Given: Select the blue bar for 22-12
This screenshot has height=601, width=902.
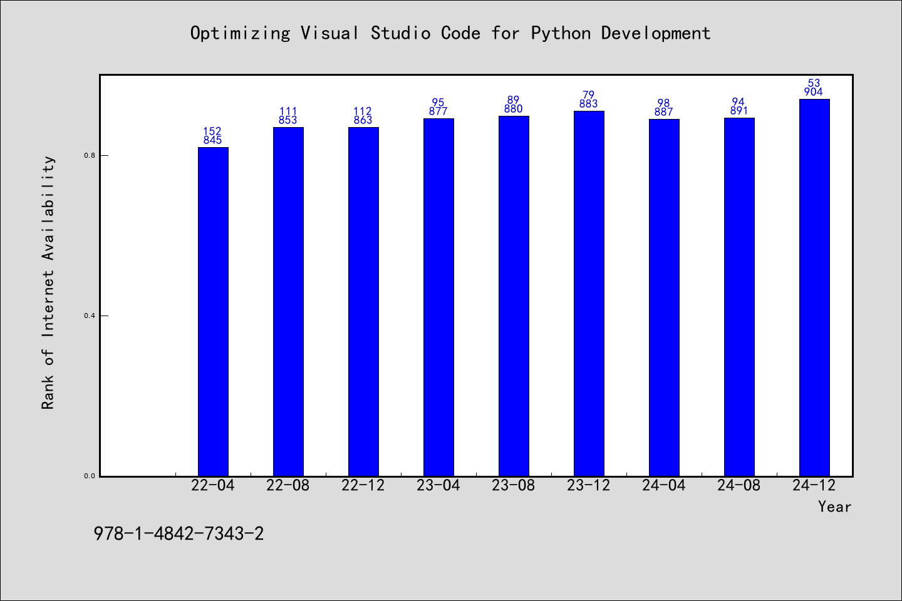Looking at the screenshot, I should 363,302.
